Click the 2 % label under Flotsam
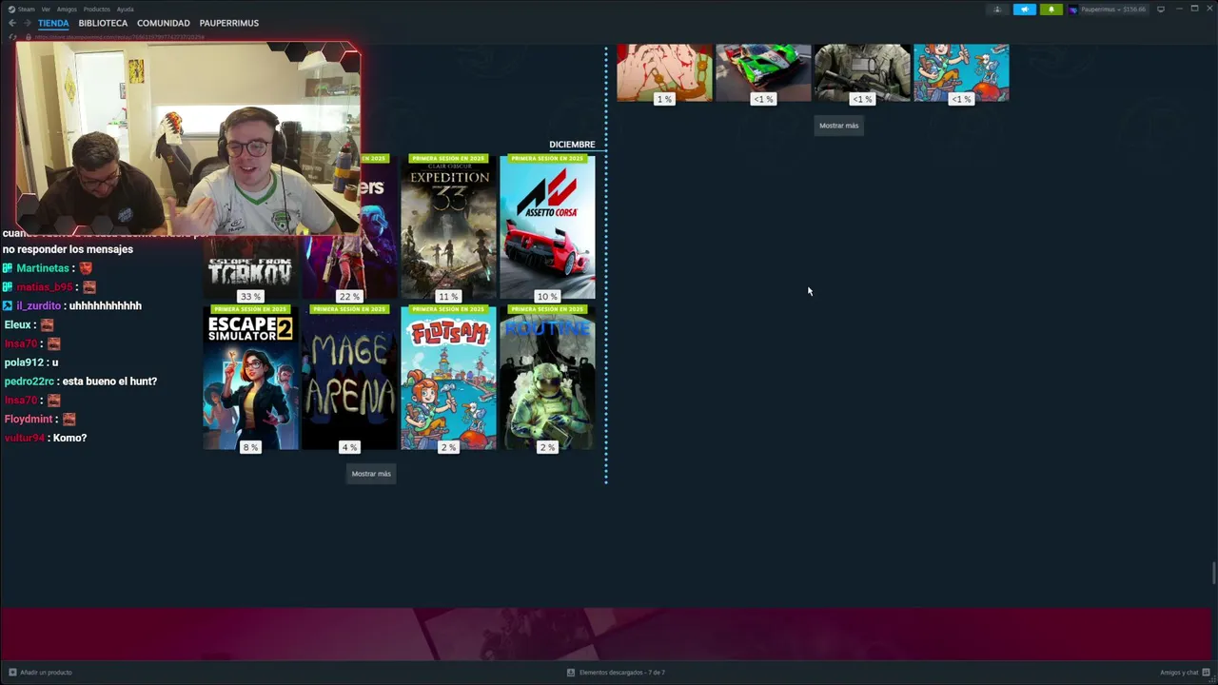 (x=448, y=447)
